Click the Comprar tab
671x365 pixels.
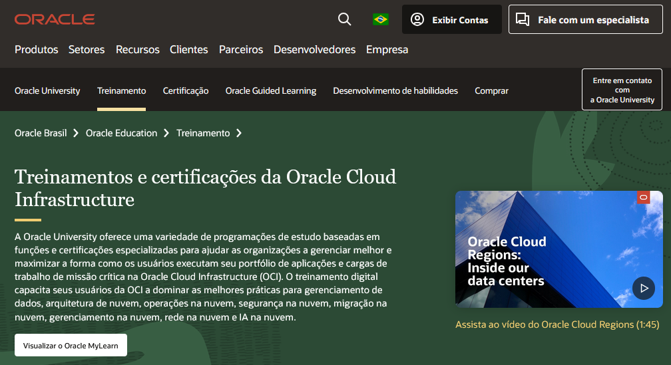click(x=491, y=91)
